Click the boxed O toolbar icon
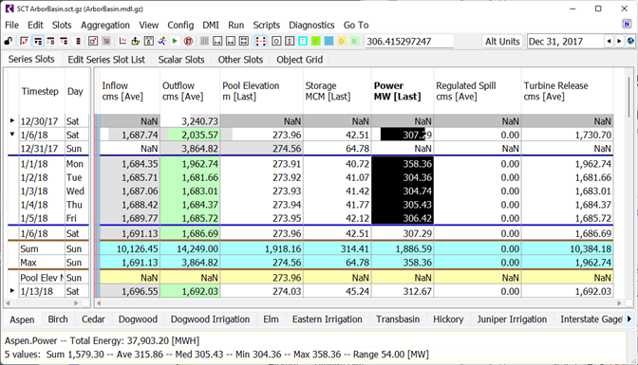638x365 pixels. (276, 41)
